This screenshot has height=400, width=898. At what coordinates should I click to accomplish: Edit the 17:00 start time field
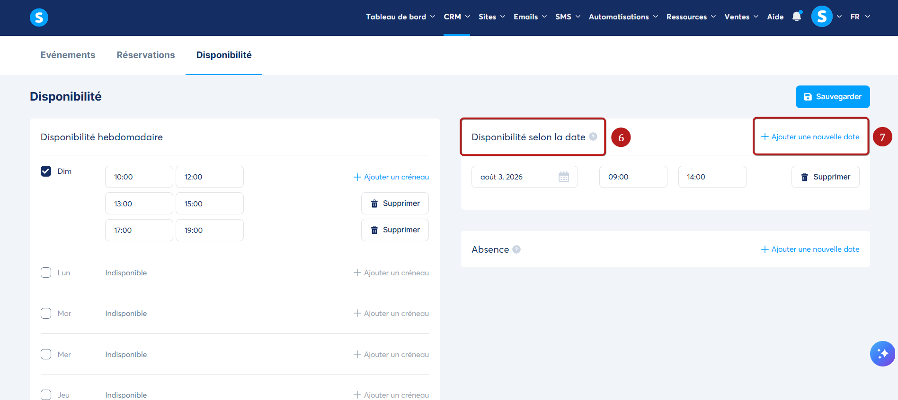pos(139,230)
